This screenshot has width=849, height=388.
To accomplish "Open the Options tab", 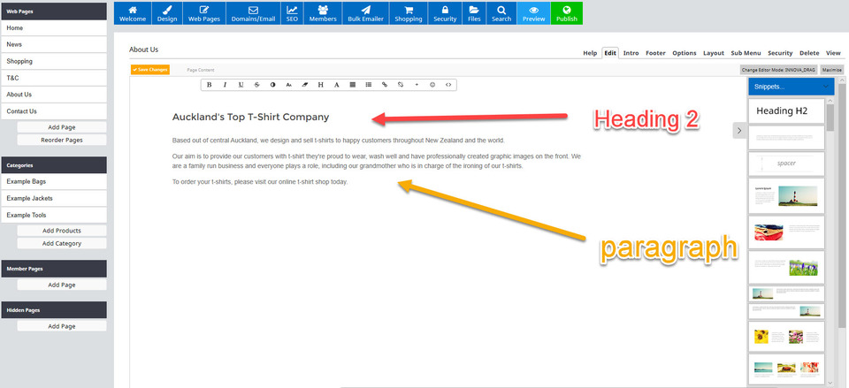I will 684,53.
